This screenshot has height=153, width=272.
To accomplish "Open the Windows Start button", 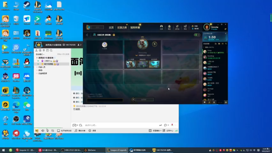I will pyautogui.click(x=3, y=150).
